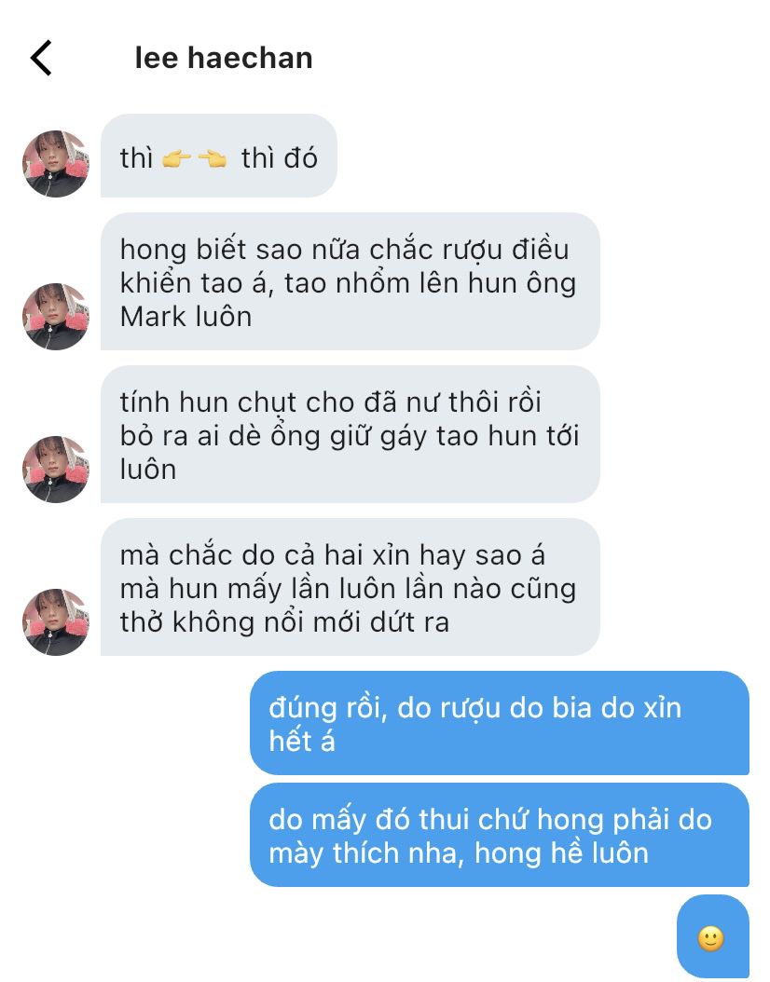Select message starting 'mà chắc do cả hai xỉn'
Screen dimensions: 770x982
click(x=351, y=588)
